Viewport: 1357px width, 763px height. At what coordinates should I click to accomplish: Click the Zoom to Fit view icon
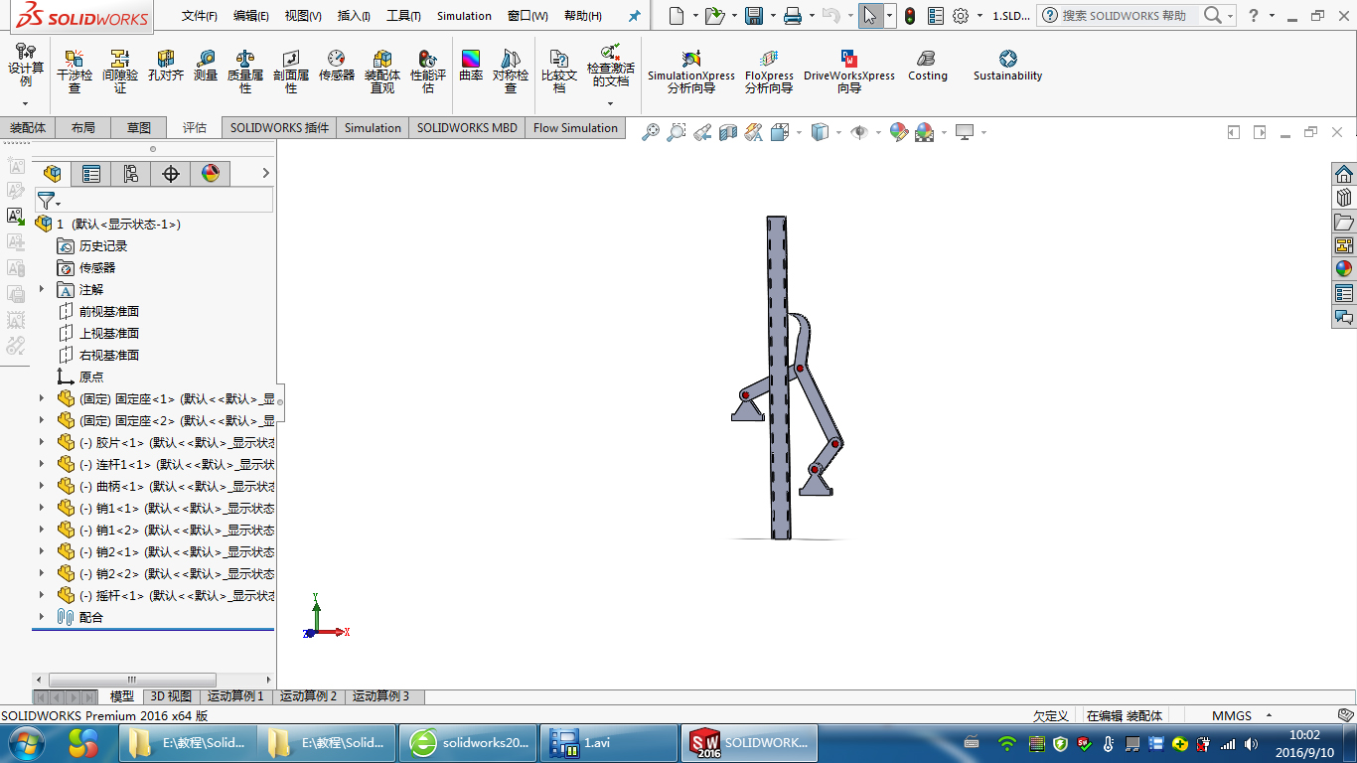tap(651, 131)
